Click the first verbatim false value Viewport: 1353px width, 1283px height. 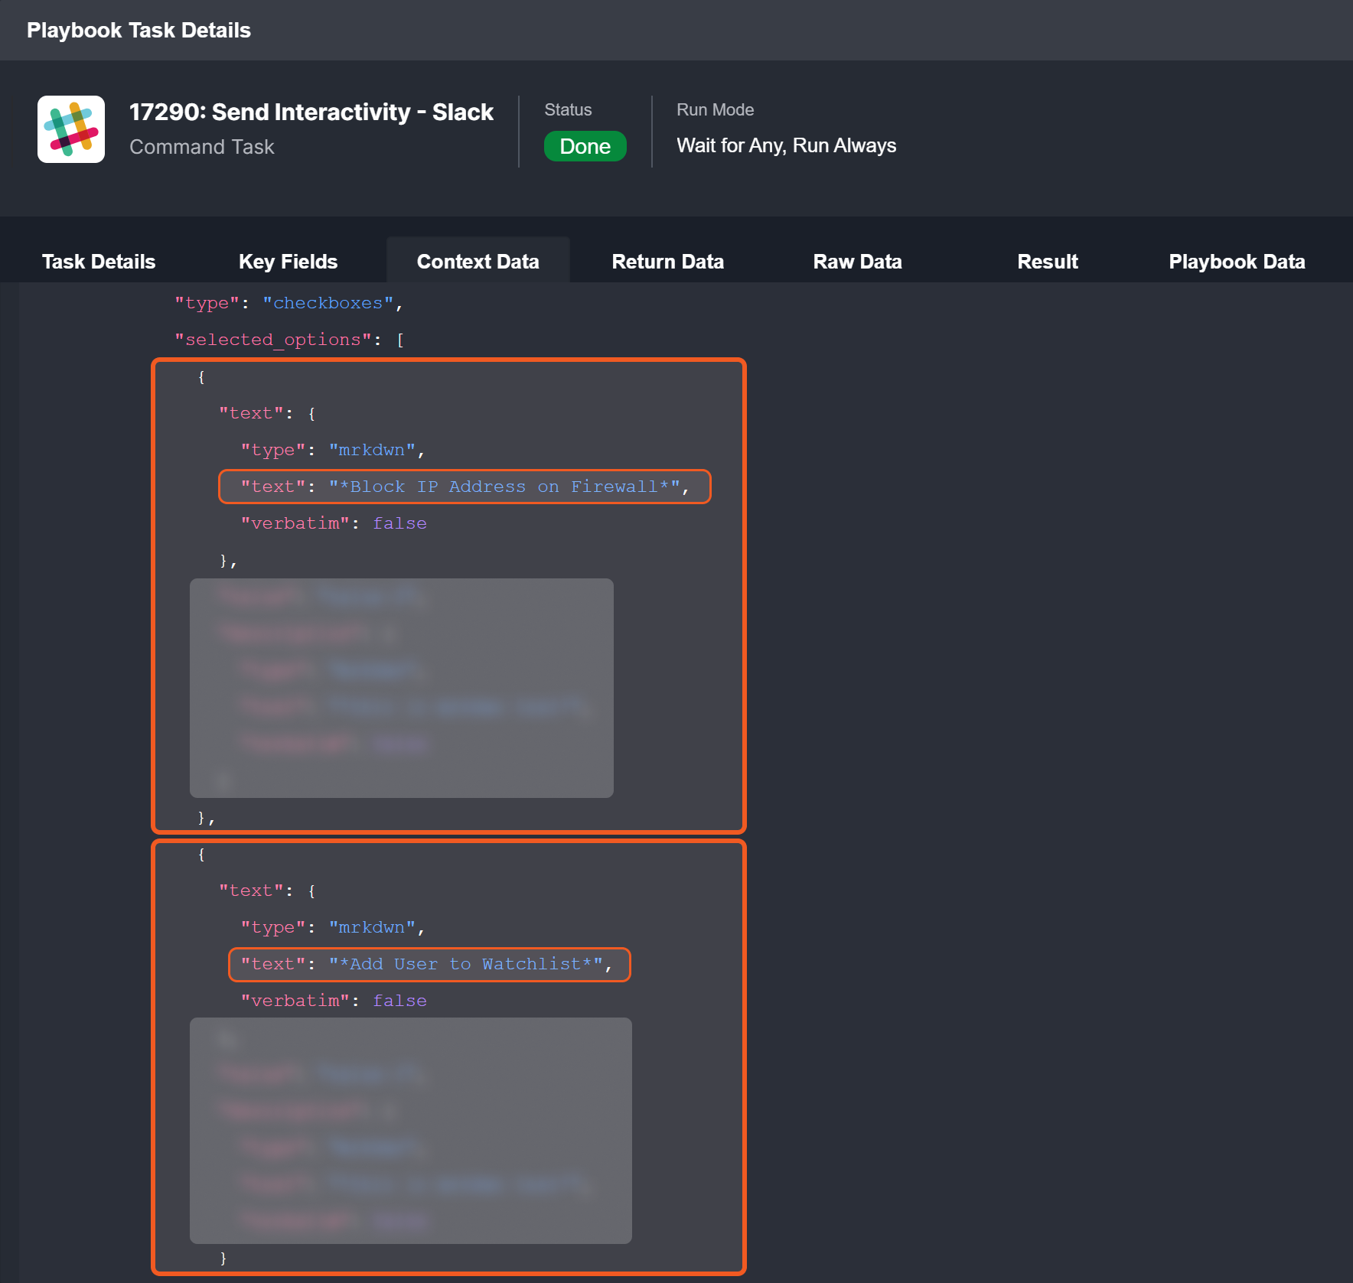click(x=399, y=523)
